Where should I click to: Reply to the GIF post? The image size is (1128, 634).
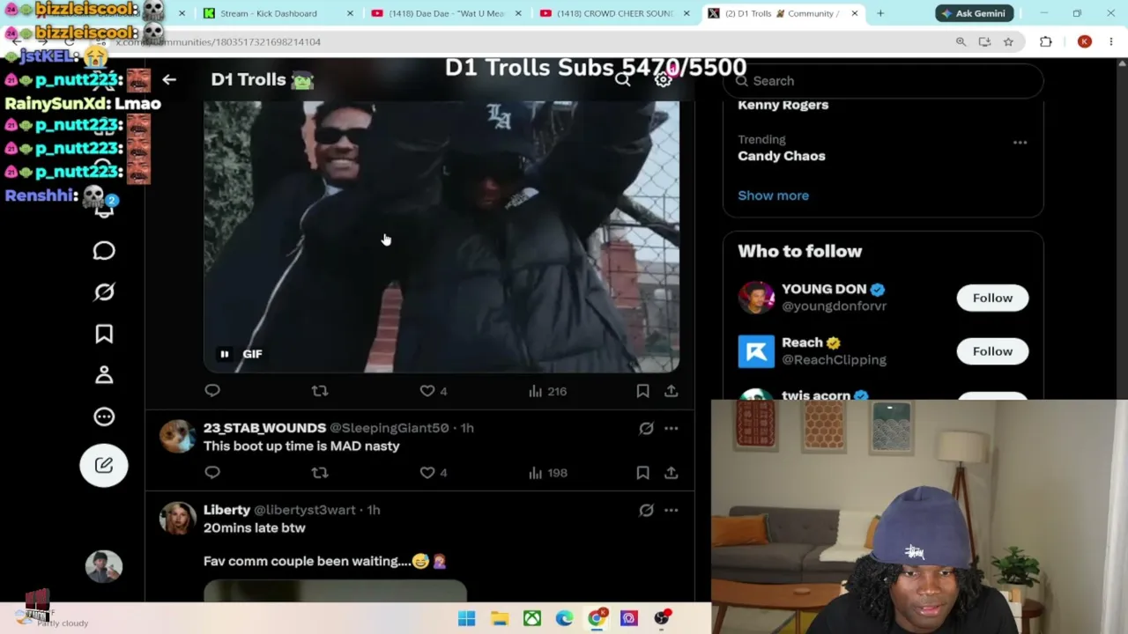[x=212, y=391]
